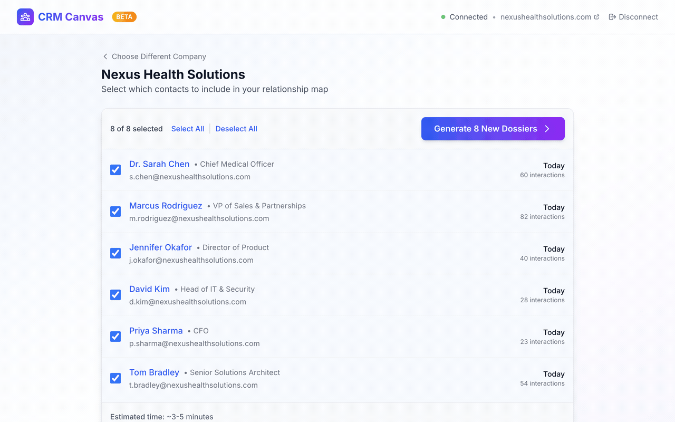Viewport: 675px width, 422px height.
Task: Open nexushealthsolutions.com via the external link icon
Action: click(x=596, y=16)
